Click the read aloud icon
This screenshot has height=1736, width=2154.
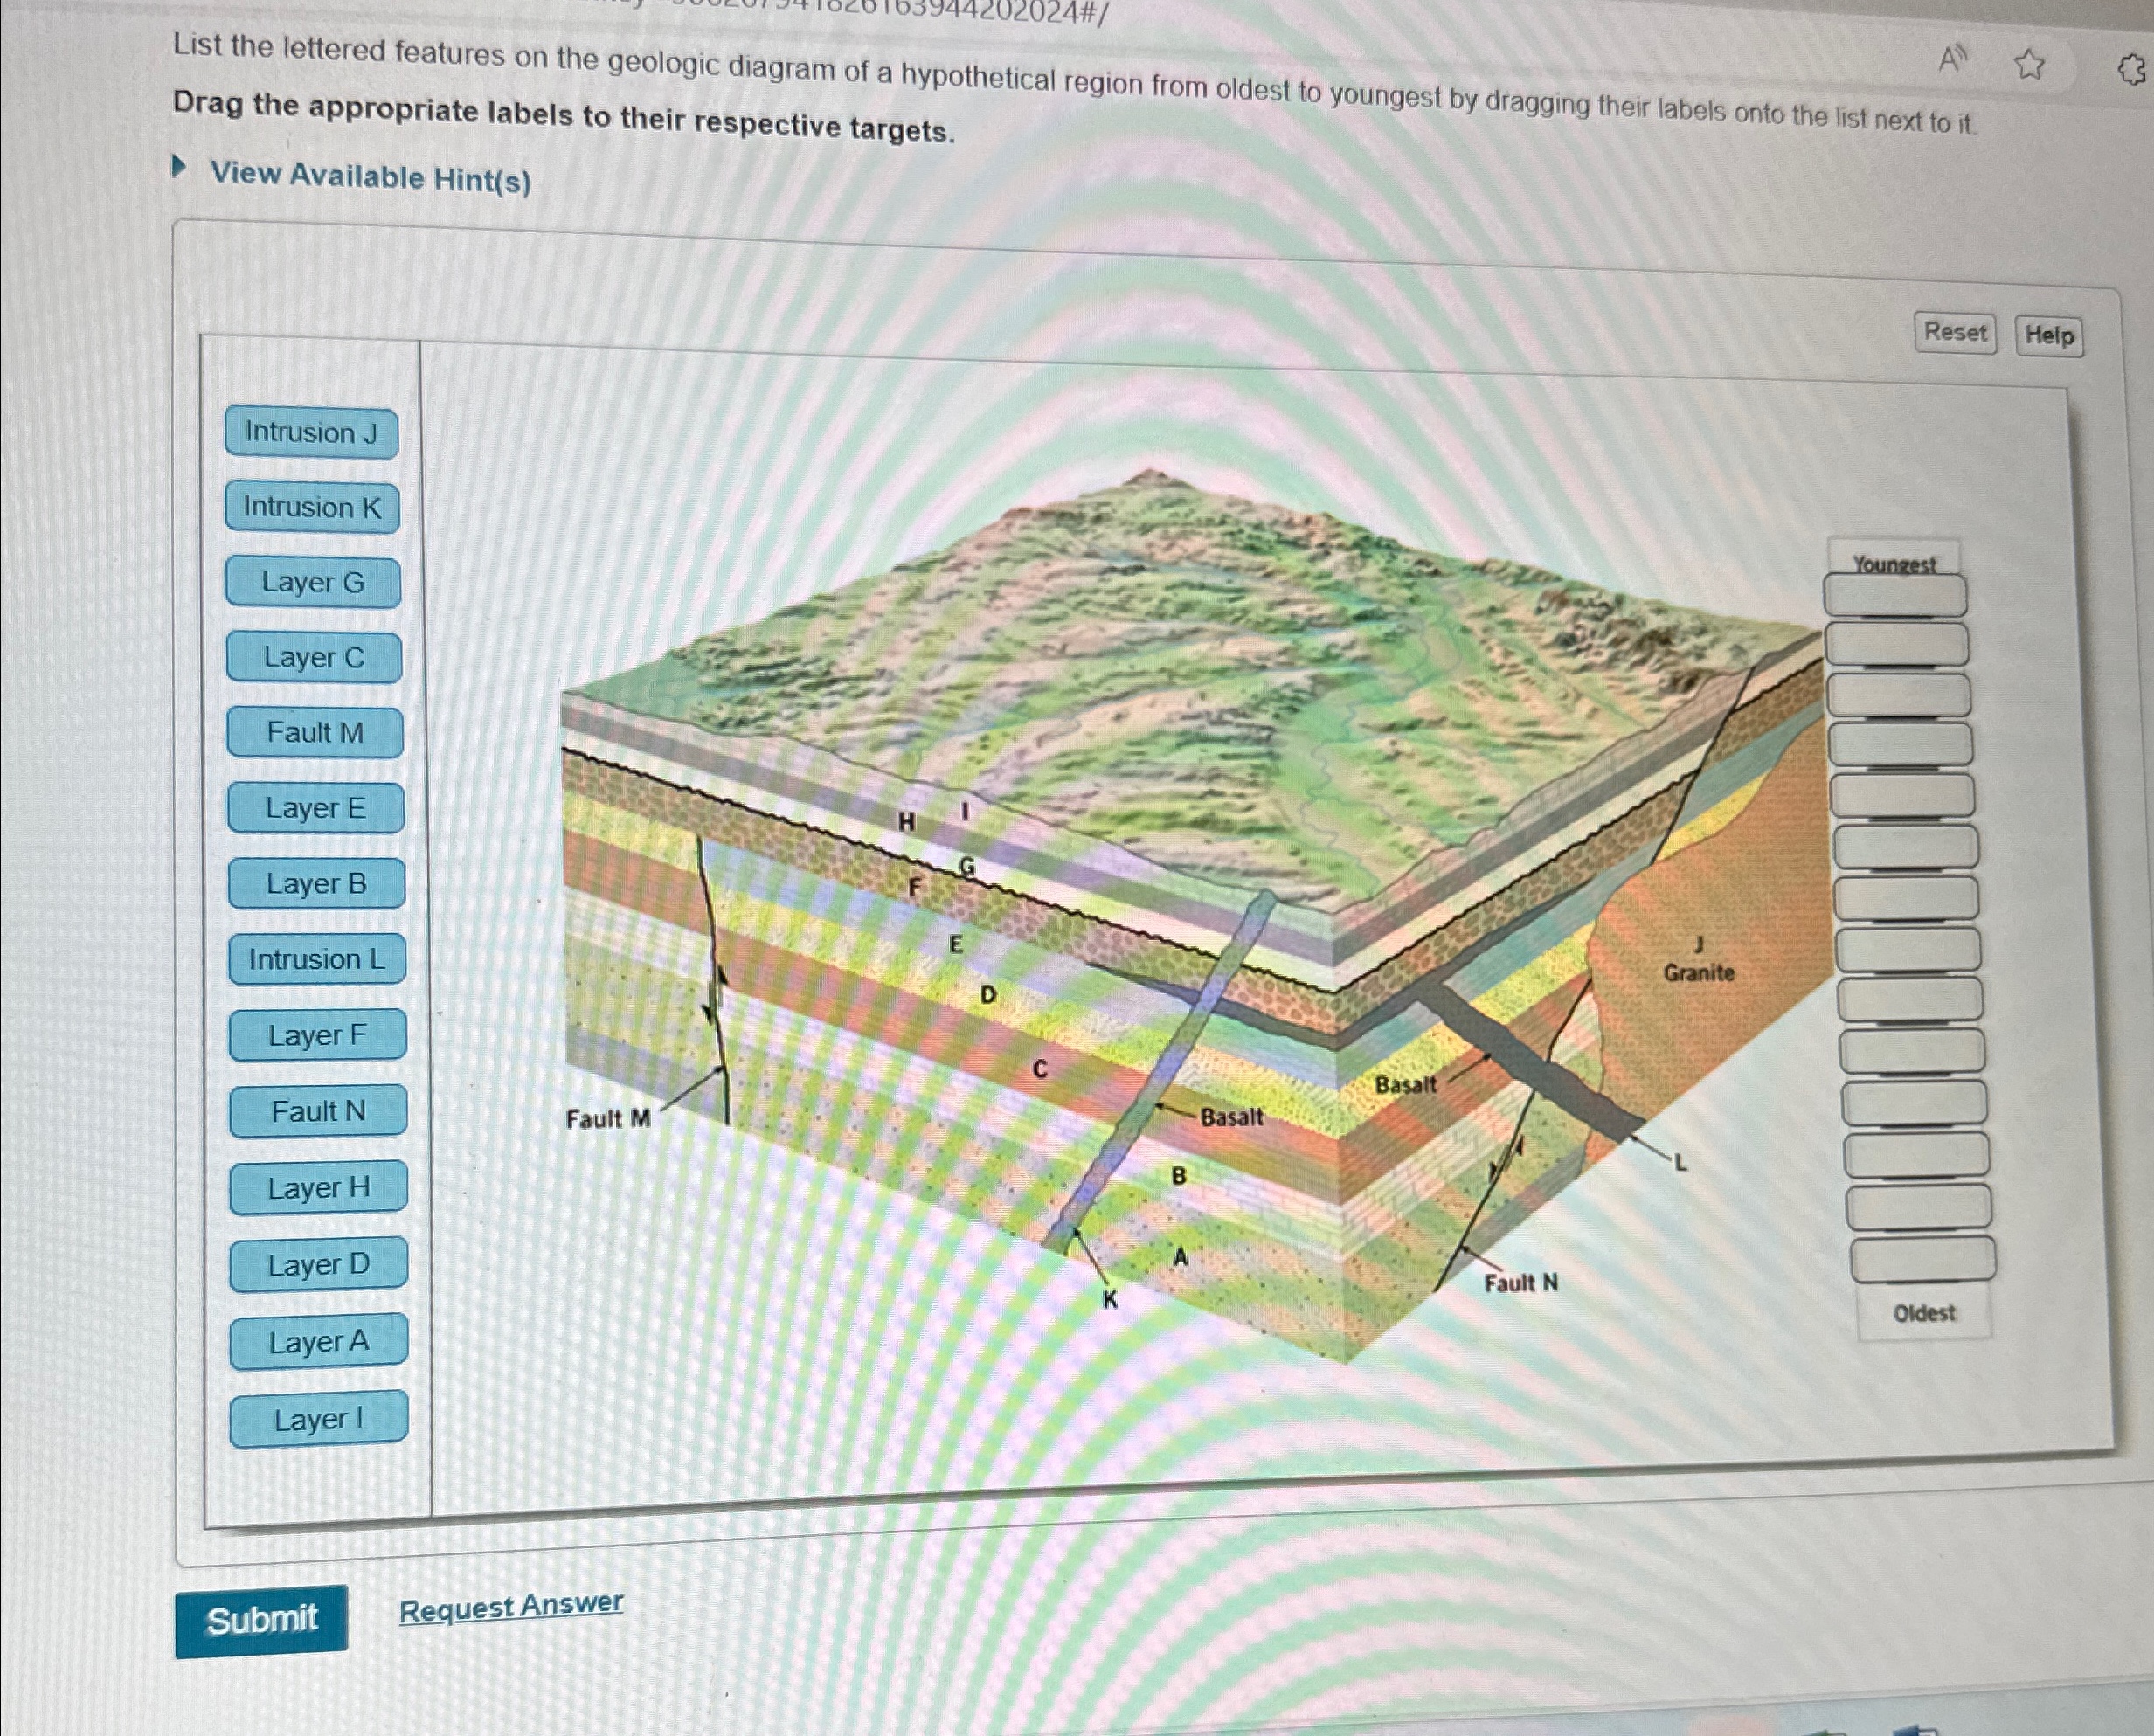click(x=1951, y=59)
